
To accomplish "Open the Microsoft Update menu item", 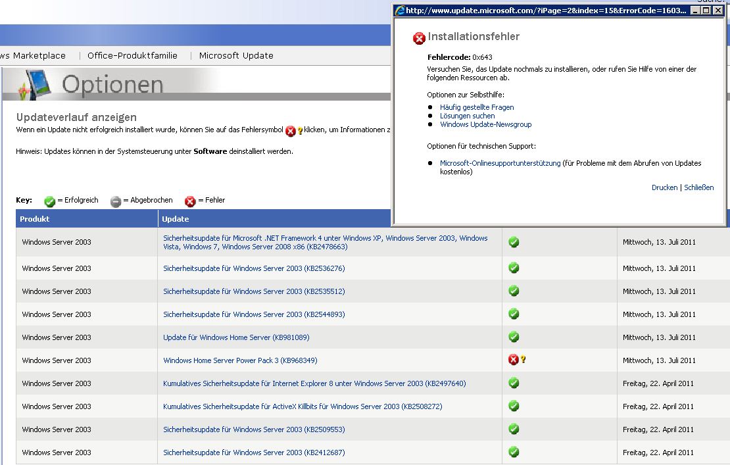I will [236, 55].
